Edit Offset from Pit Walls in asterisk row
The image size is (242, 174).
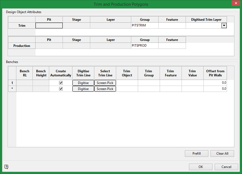215,89
